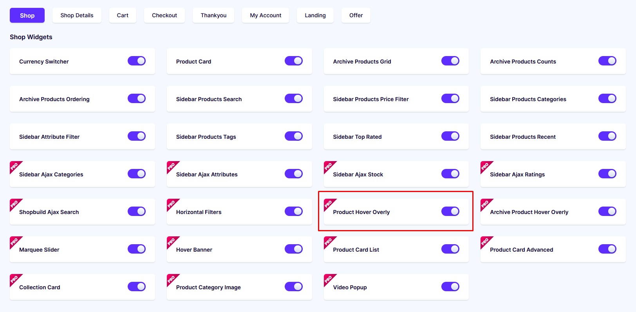The image size is (636, 312).
Task: Go to the My Account tab
Action: pyautogui.click(x=266, y=15)
